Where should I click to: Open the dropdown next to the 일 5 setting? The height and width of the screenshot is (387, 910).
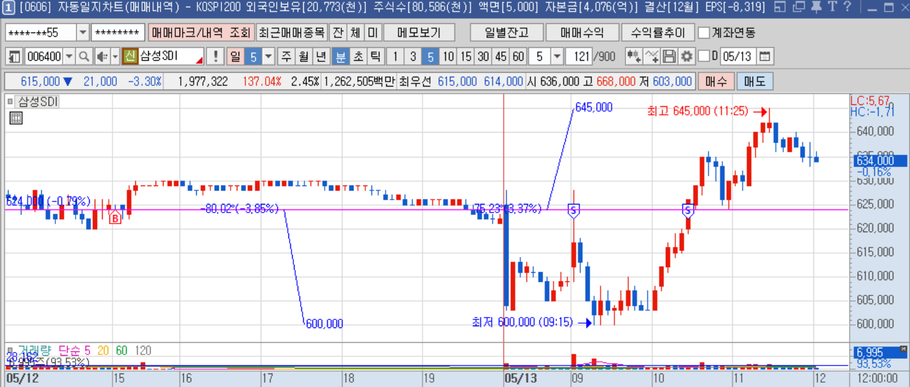tap(268, 57)
